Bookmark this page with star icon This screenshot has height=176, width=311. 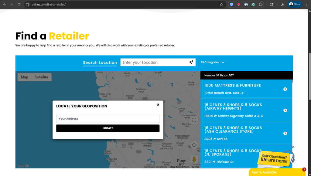(221, 5)
